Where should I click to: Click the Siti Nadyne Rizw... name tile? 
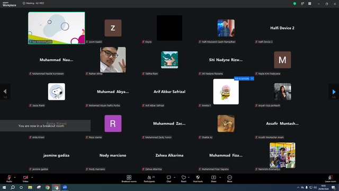click(226, 60)
